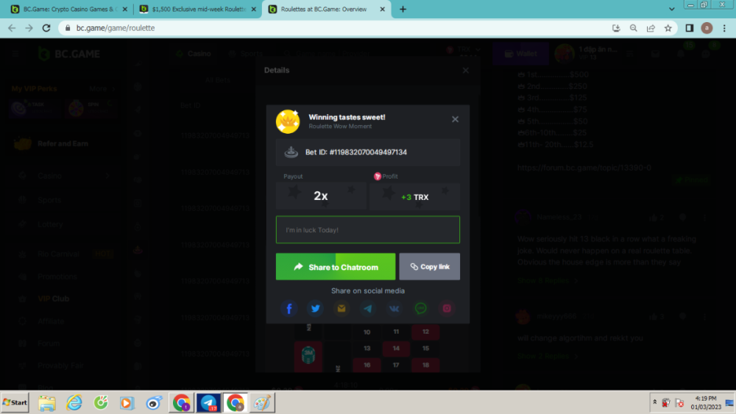
Task: Open a new browser tab
Action: tap(403, 10)
